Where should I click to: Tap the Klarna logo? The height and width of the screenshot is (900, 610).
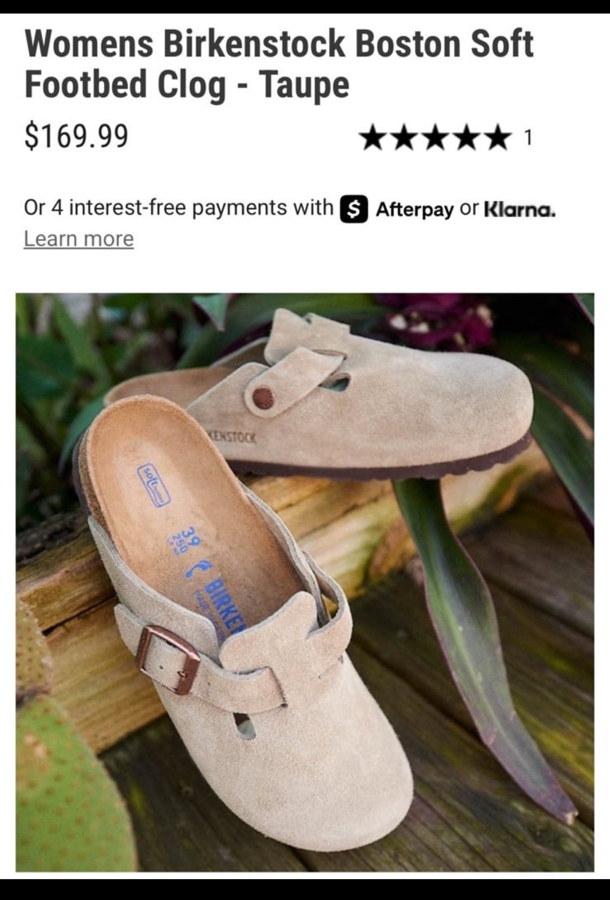pos(520,210)
